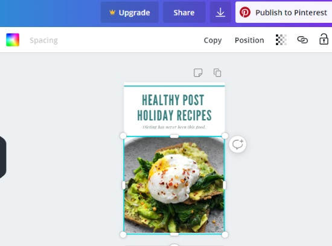Add a comment using the speech bubble icon
332x246 pixels.
point(237,144)
